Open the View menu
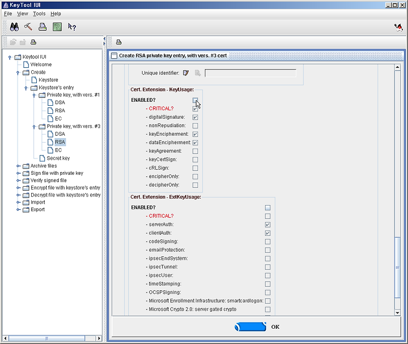This screenshot has height=344, width=408. click(22, 14)
